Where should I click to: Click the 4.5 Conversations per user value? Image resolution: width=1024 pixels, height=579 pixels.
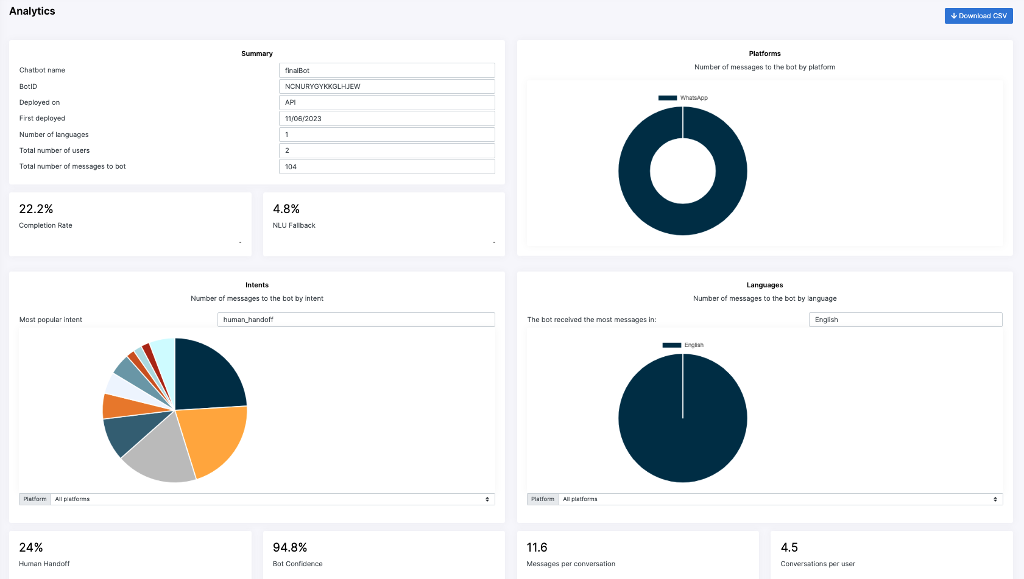(789, 547)
